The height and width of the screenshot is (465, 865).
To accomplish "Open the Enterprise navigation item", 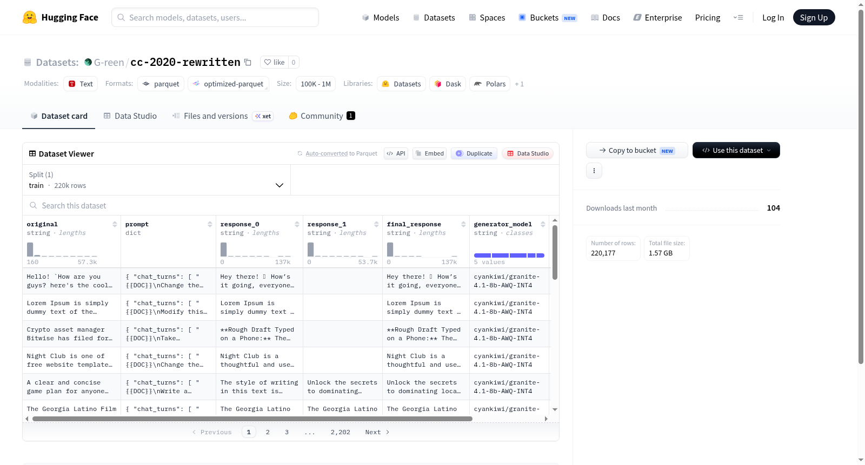I will (657, 17).
